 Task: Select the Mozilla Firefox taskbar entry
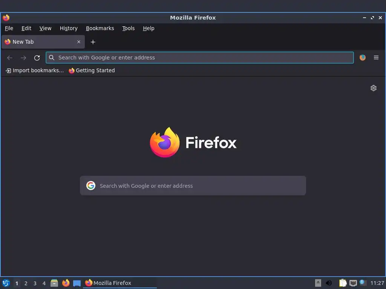(x=120, y=283)
